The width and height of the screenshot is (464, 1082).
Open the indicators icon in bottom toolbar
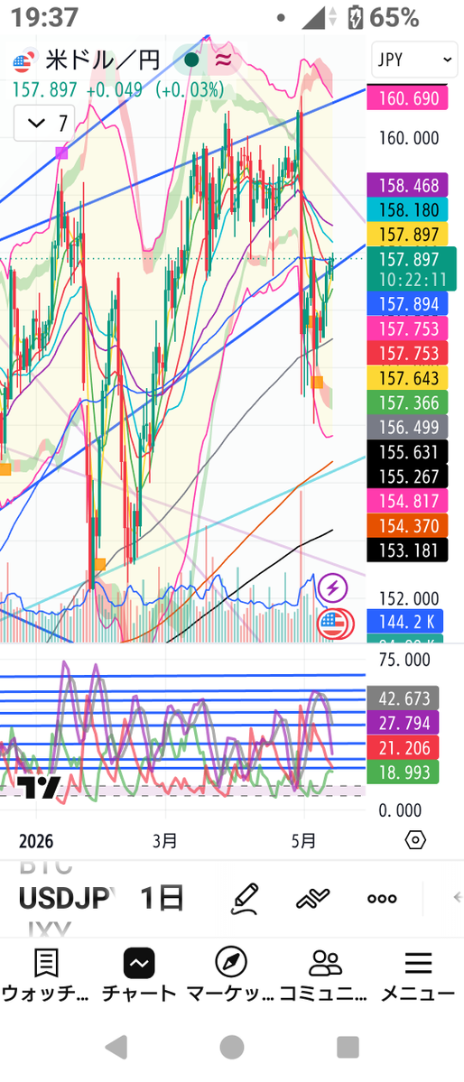(312, 899)
